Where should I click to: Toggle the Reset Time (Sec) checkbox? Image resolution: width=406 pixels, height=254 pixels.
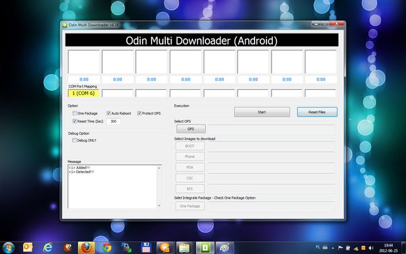click(75, 121)
